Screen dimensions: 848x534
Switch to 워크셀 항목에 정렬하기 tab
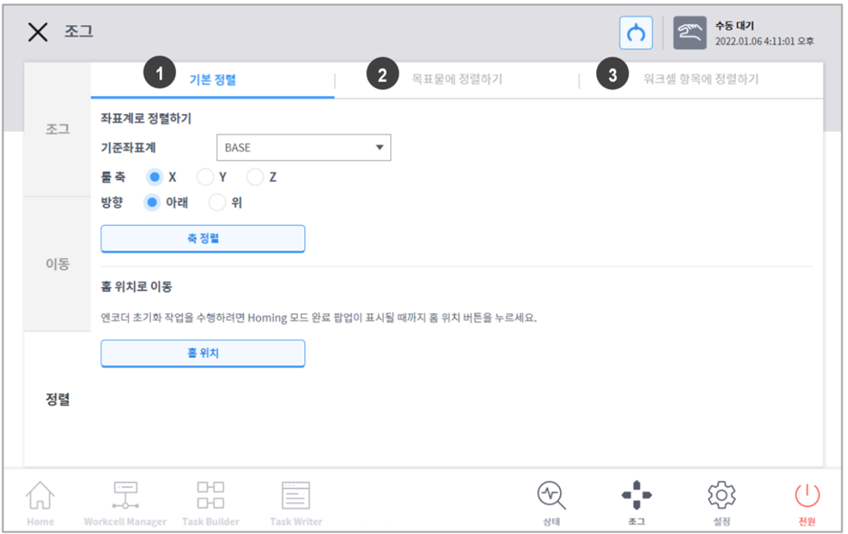pyautogui.click(x=701, y=79)
